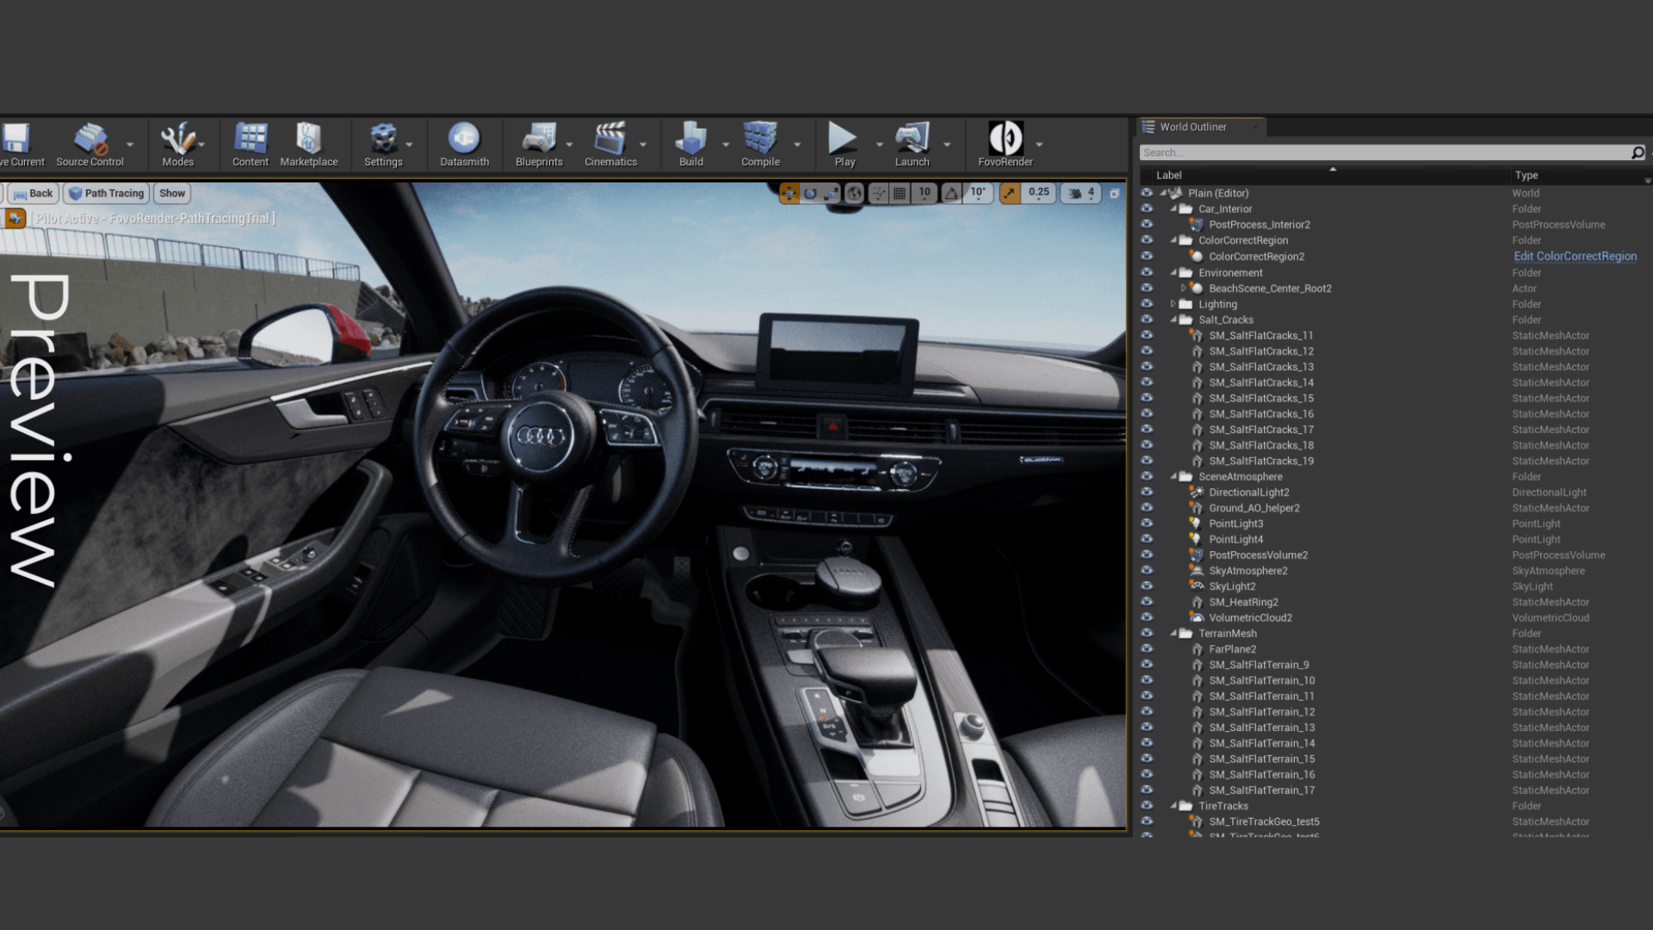The width and height of the screenshot is (1653, 930).
Task: Click Edit ColorCorrectRegion link
Action: [1575, 256]
